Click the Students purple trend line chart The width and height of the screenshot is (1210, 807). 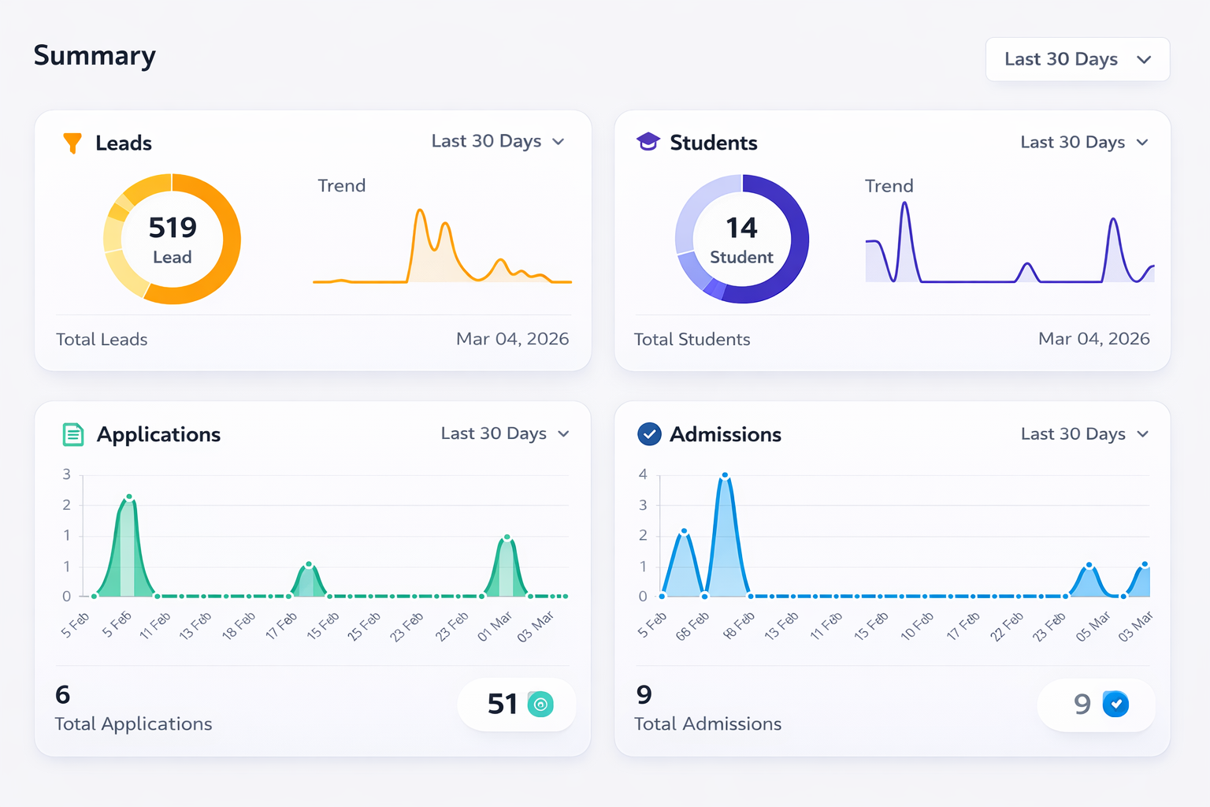point(1009,244)
